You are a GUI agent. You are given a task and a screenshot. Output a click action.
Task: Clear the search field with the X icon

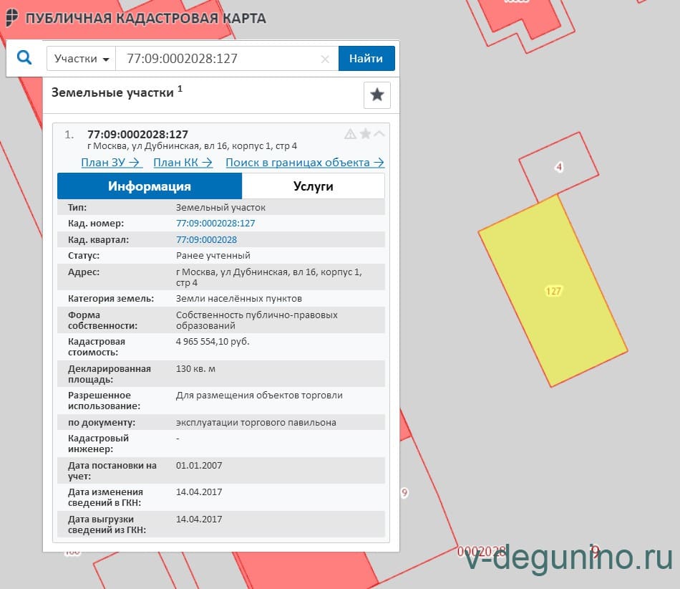click(x=325, y=59)
